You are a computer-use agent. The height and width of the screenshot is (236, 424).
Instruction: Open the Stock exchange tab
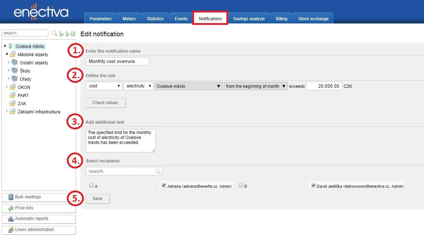313,19
